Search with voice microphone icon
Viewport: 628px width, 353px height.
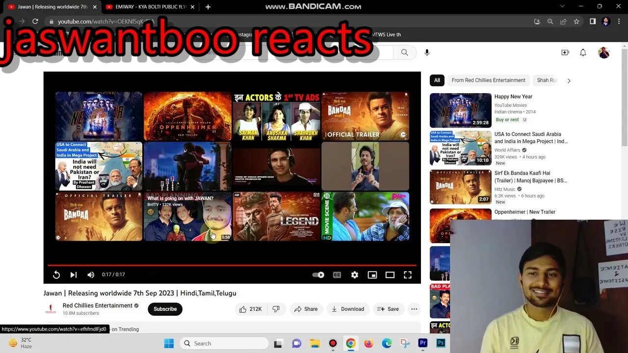[427, 52]
